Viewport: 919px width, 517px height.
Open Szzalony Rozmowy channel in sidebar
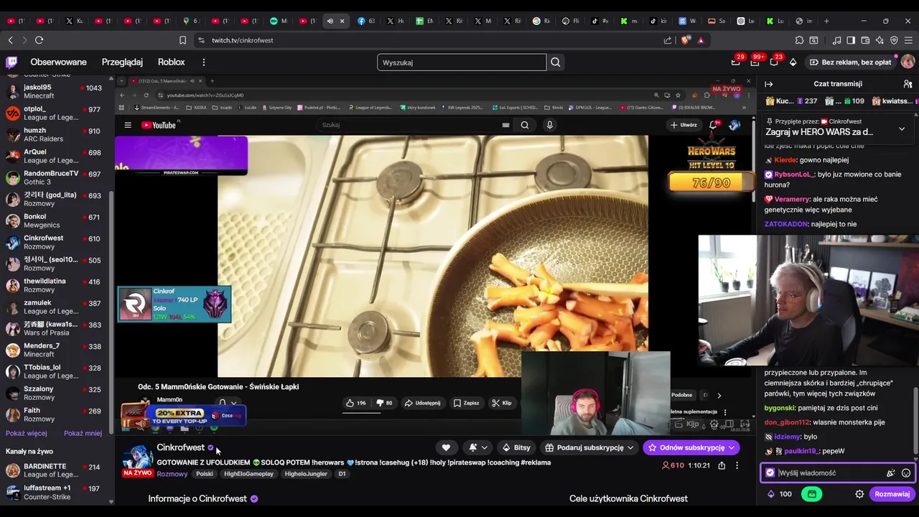56,393
